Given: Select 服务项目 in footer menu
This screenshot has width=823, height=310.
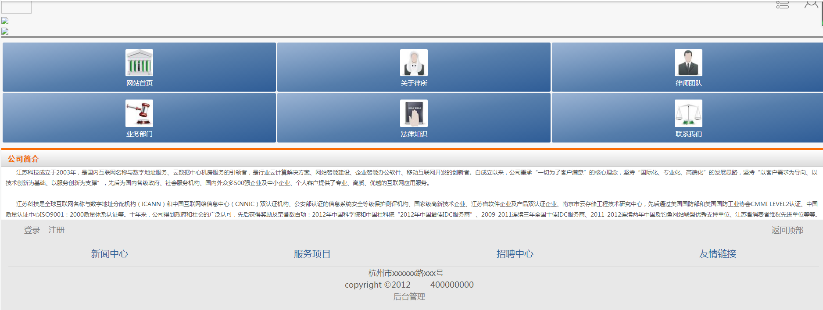Looking at the screenshot, I should 312,254.
